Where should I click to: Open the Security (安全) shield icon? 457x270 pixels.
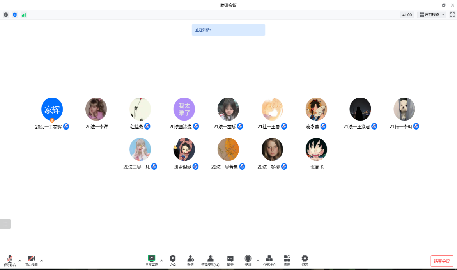coord(173,259)
